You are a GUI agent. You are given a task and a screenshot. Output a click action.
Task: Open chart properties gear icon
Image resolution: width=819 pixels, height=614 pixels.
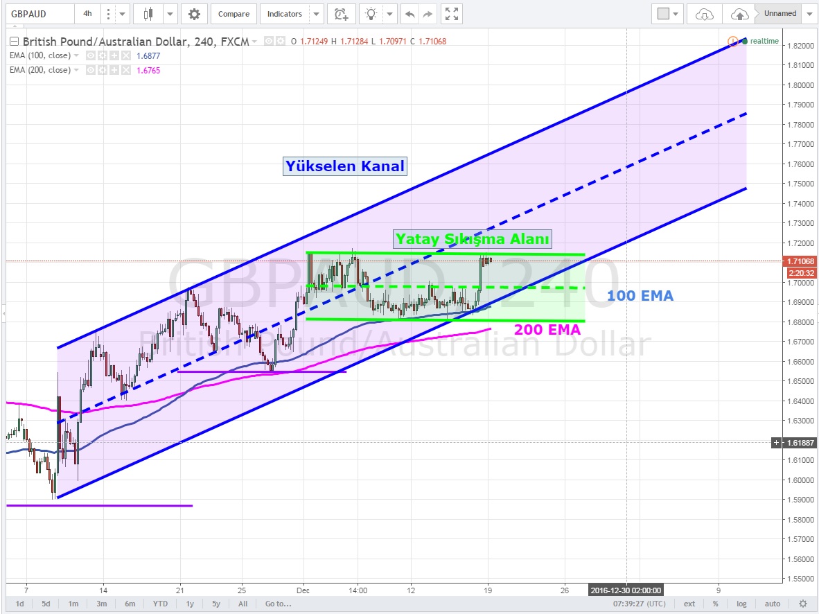click(x=194, y=14)
